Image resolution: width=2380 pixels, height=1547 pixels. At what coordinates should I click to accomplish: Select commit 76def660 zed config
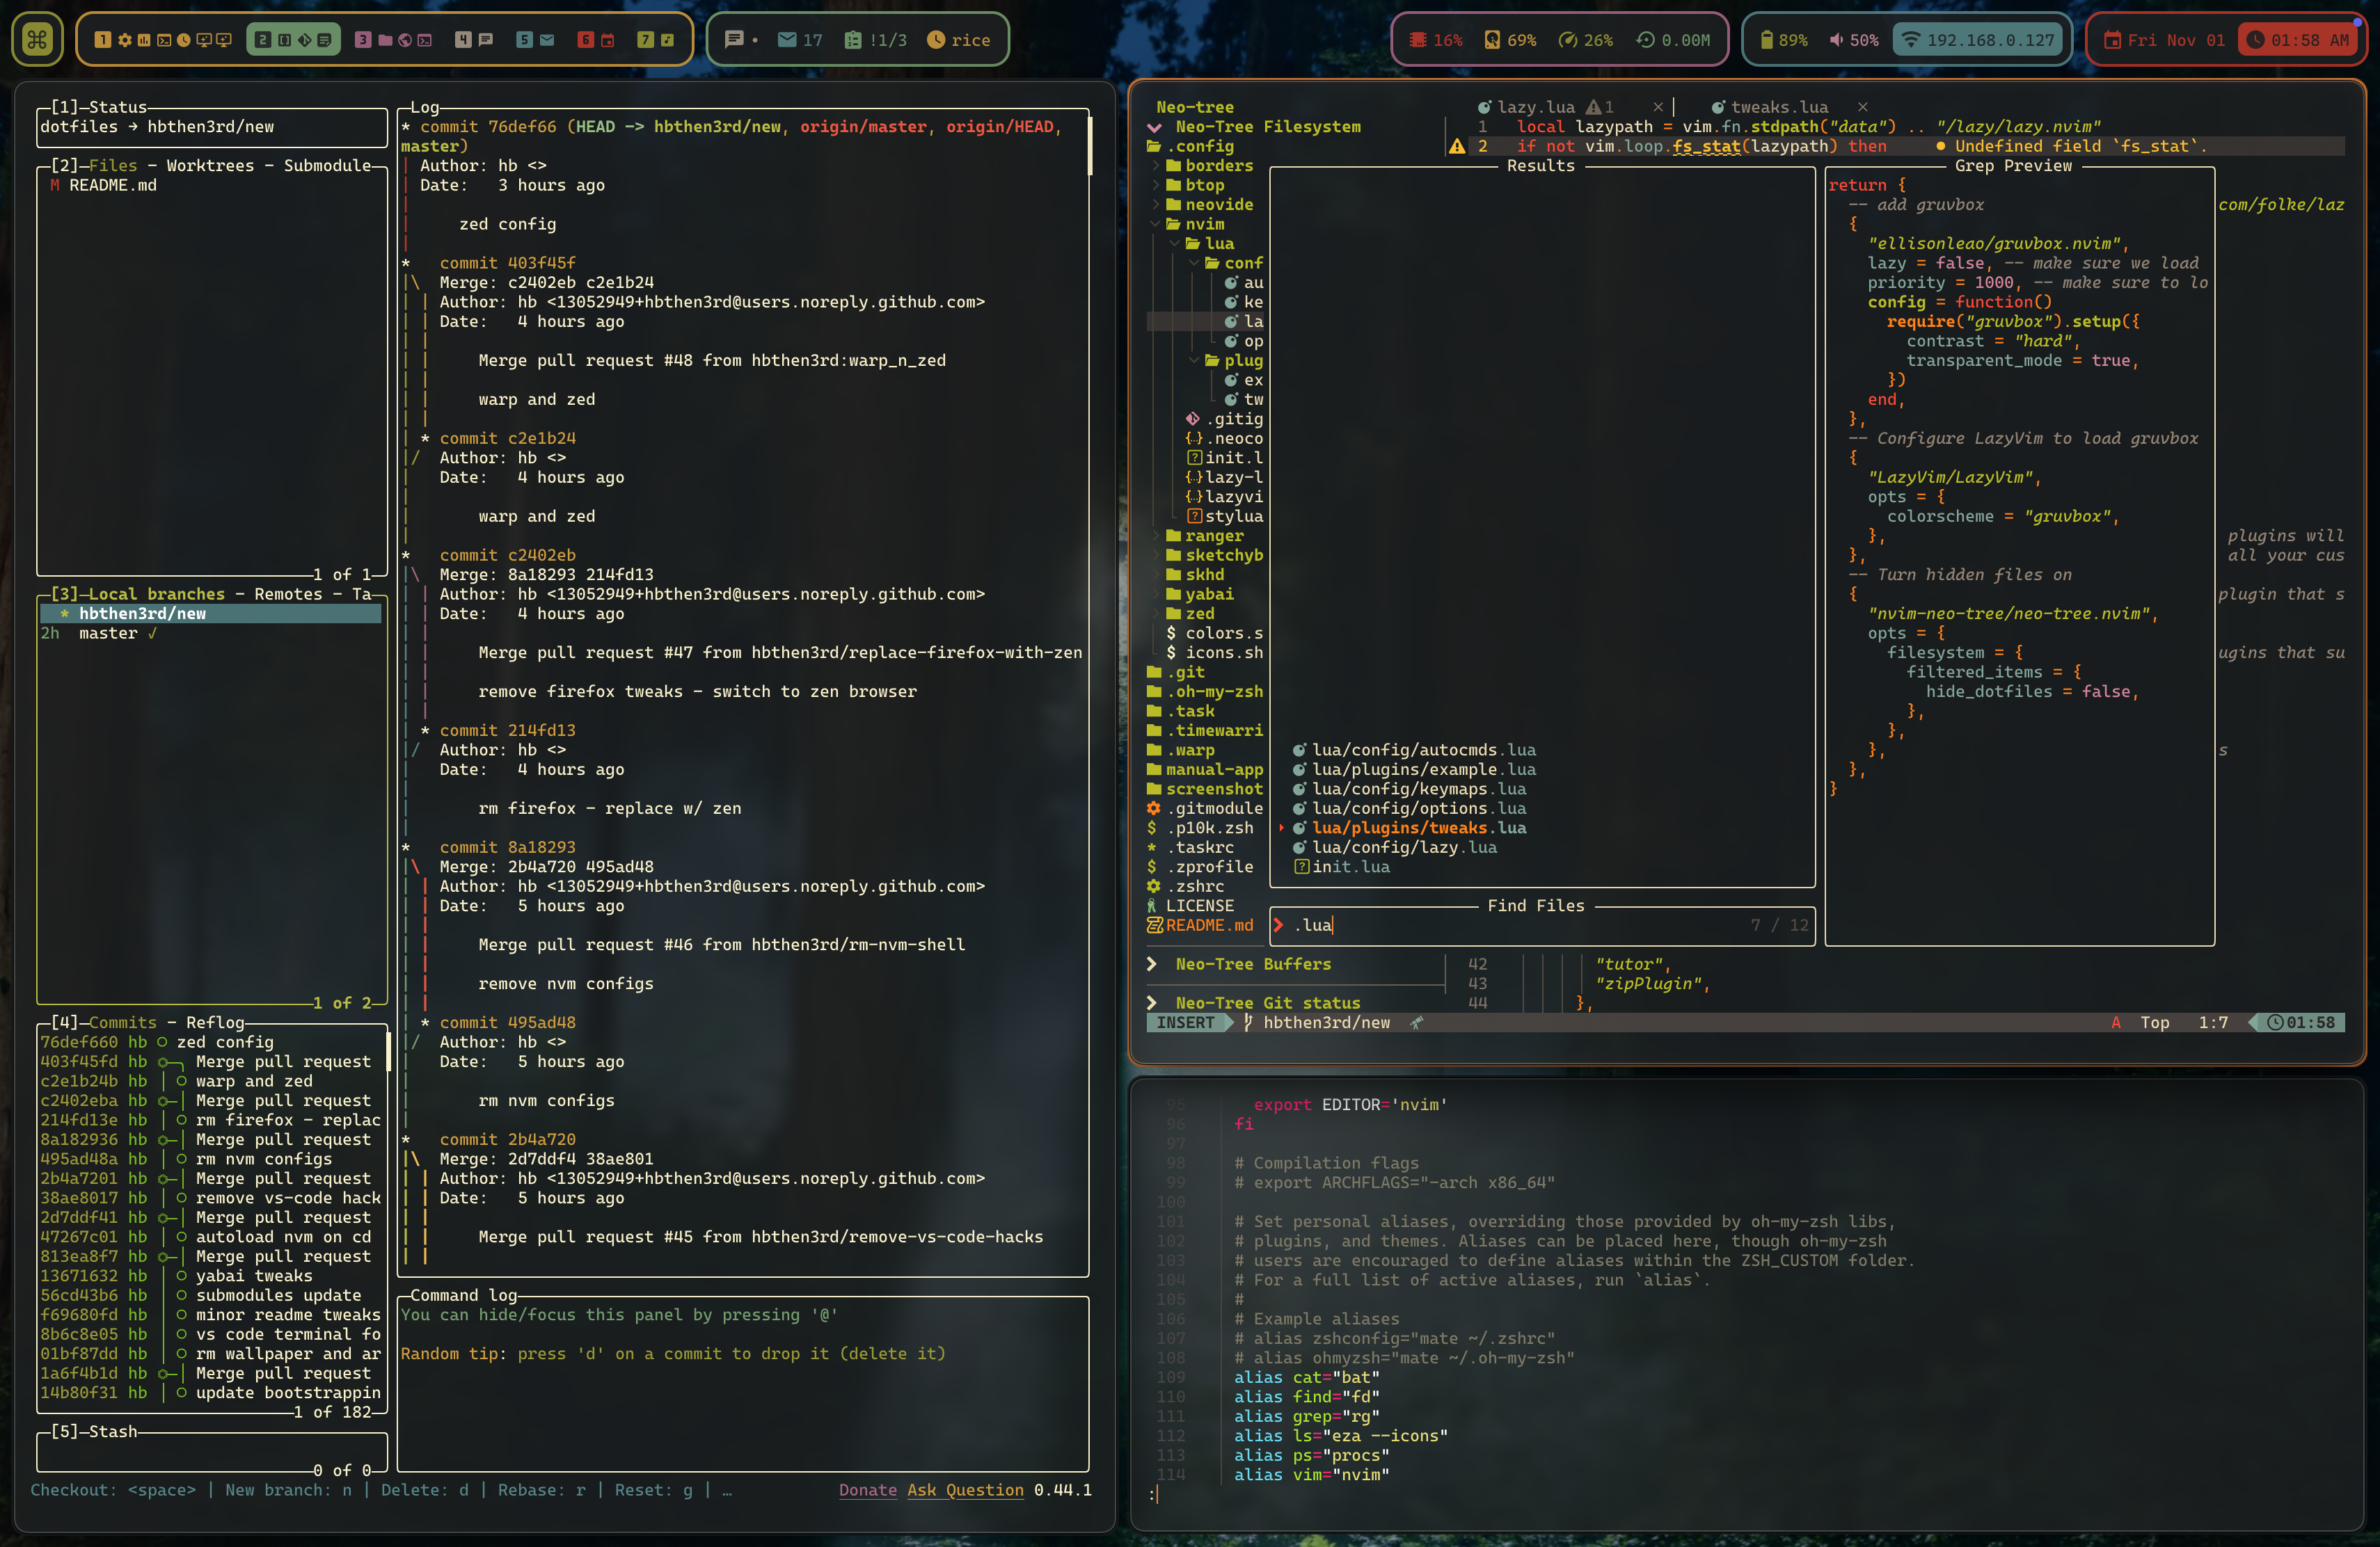point(212,1042)
